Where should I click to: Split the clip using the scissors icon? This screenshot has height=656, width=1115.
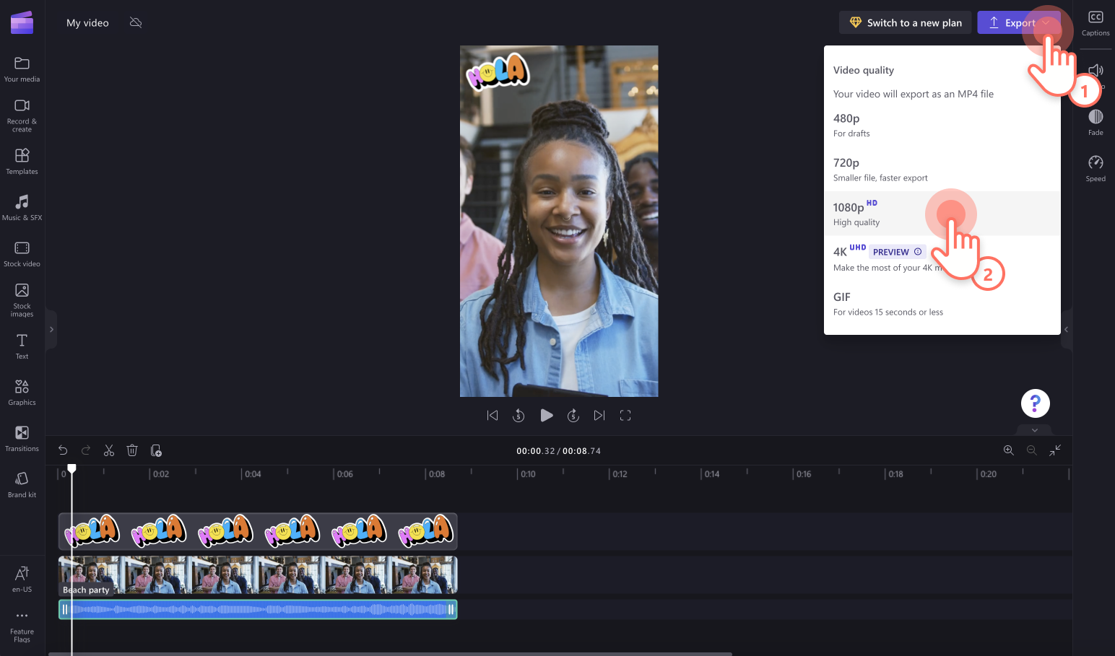[108, 450]
